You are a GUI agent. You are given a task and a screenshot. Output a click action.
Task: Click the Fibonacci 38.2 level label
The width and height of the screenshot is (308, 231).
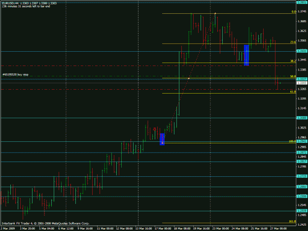[293, 61]
